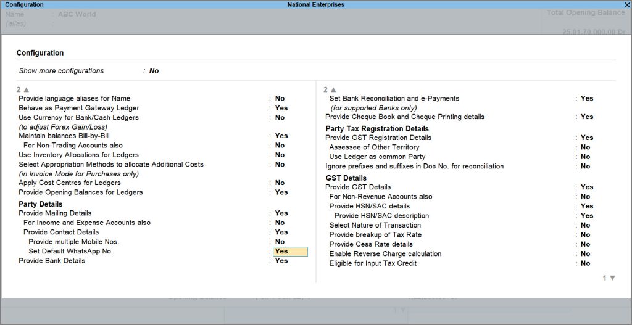Click the 'Show more configurations' label

point(61,71)
